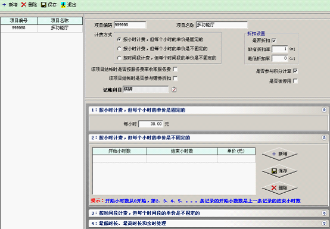Click the diamond 新增 button beside the price table

click(279, 154)
